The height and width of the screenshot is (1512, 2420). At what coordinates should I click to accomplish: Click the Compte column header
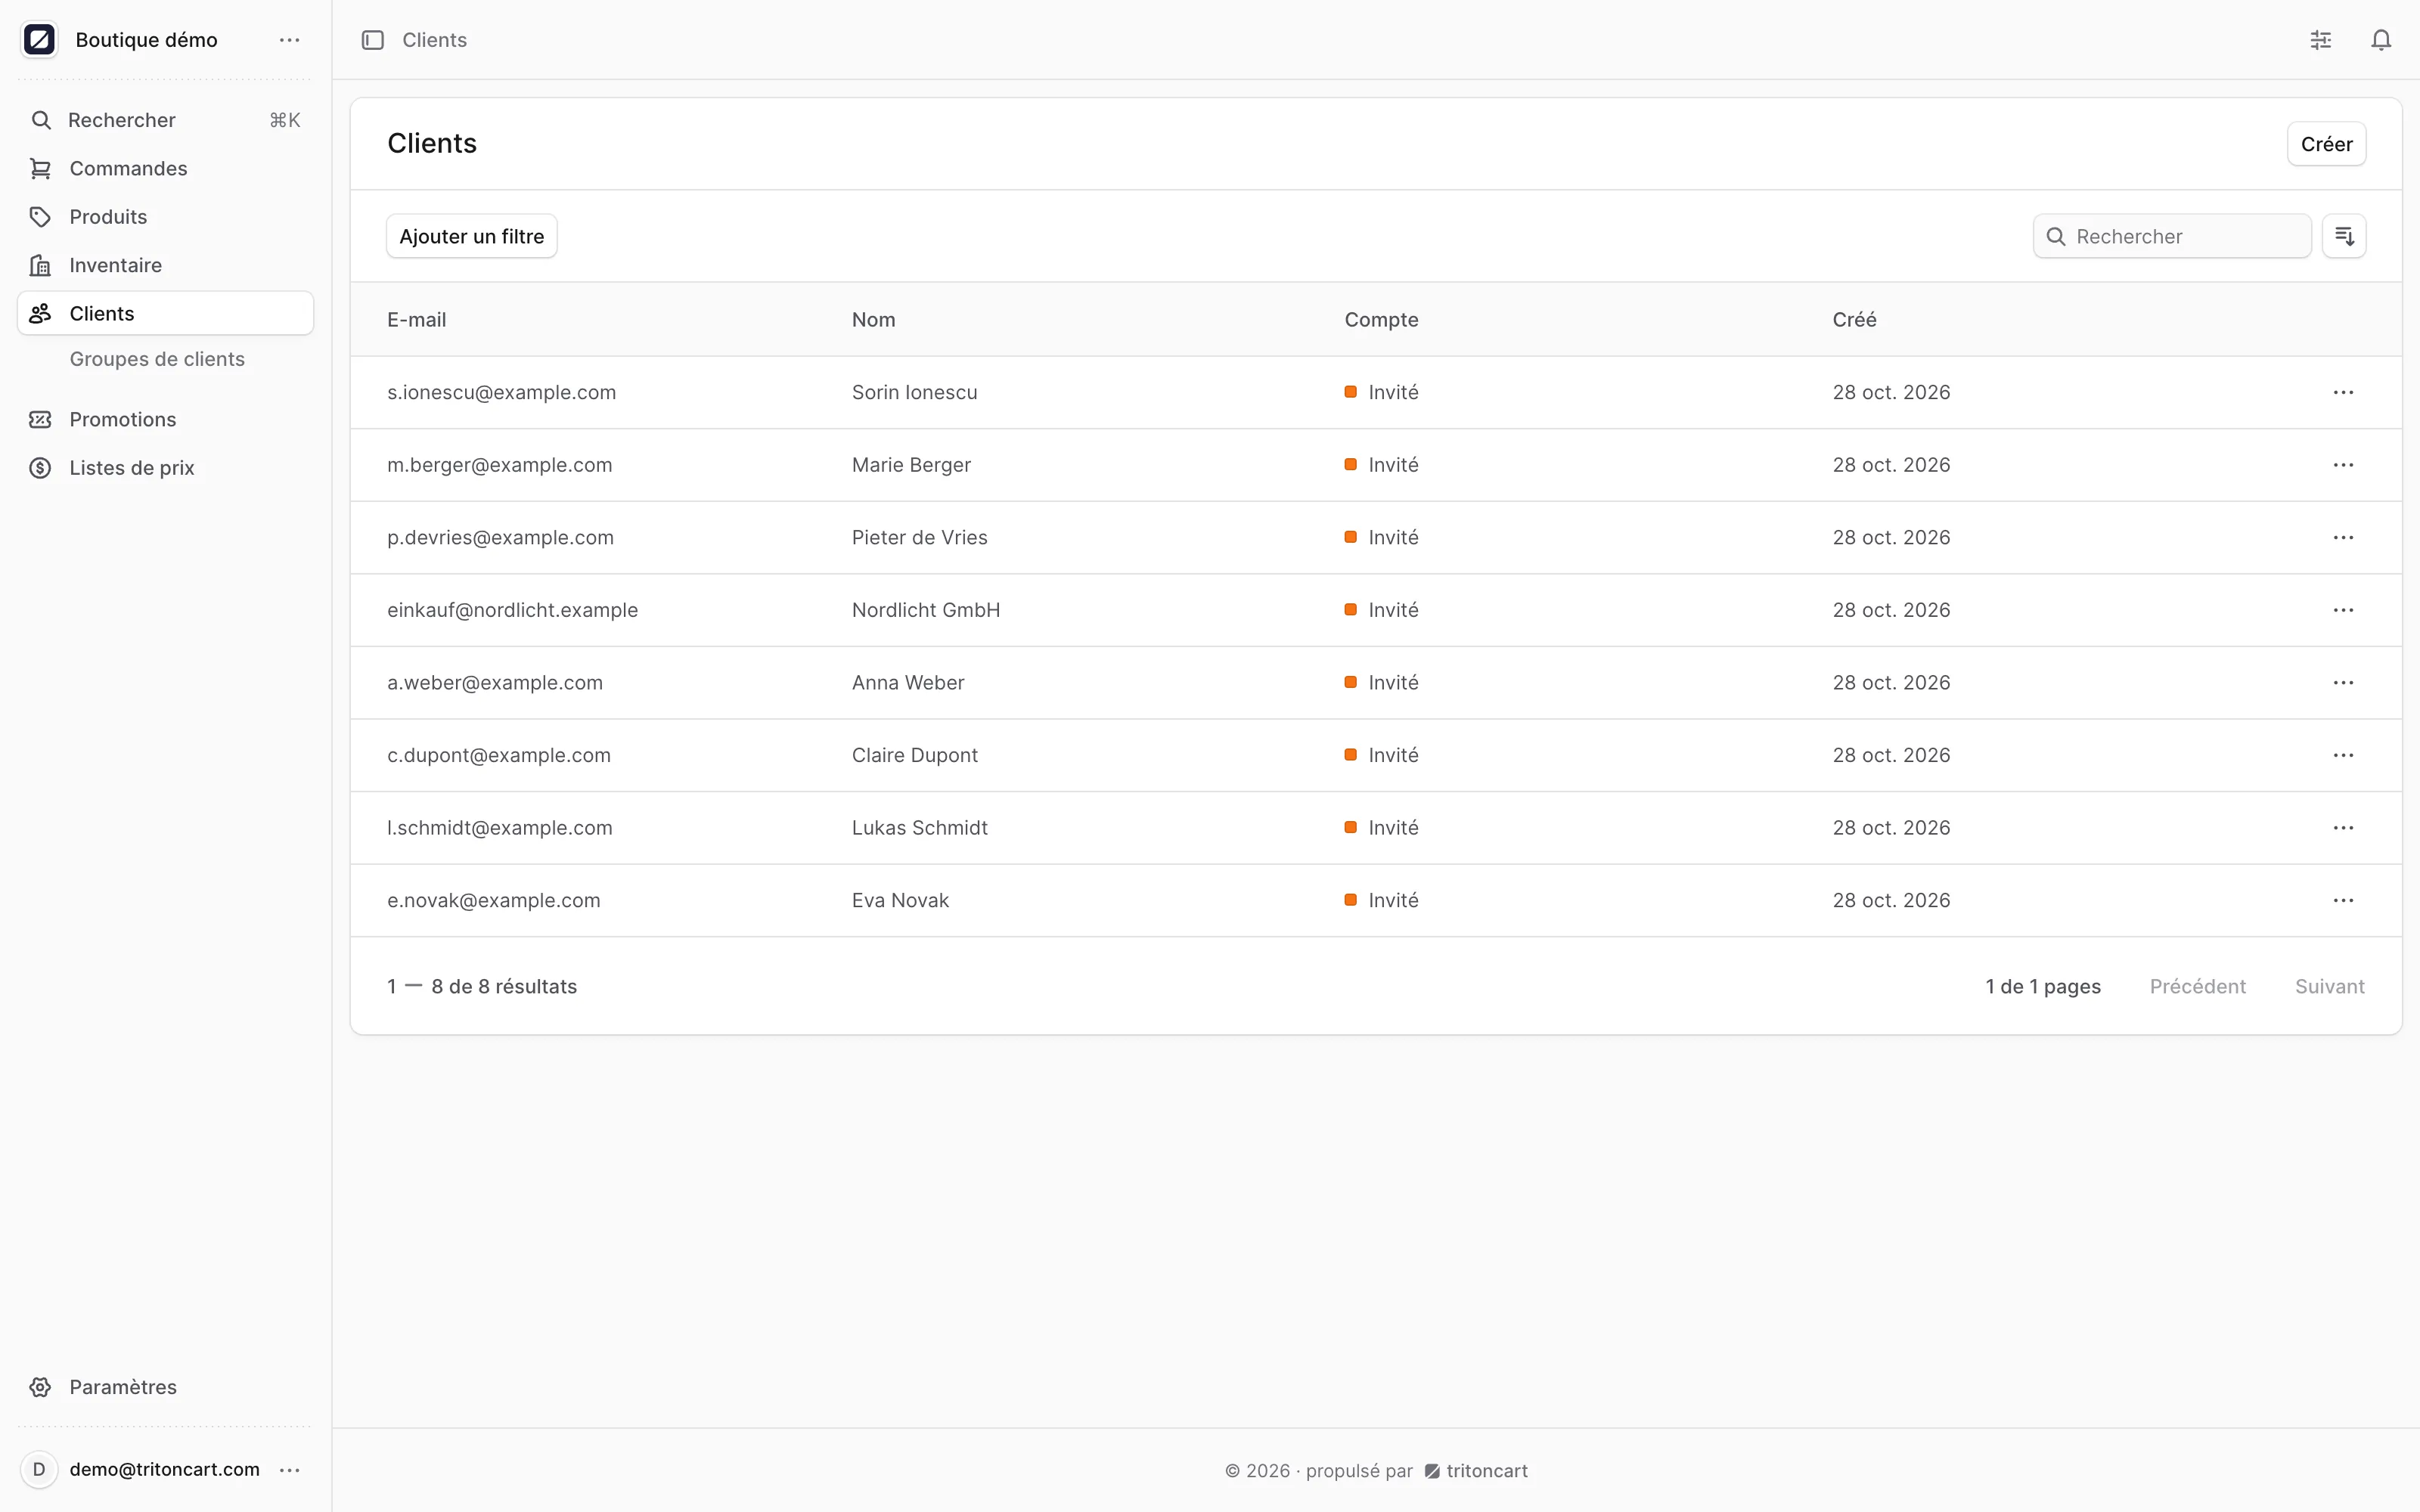(x=1381, y=320)
